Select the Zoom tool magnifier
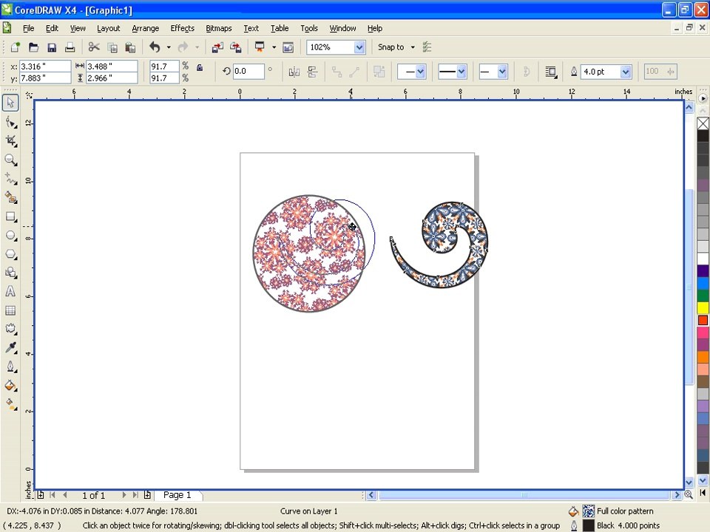The image size is (710, 532). click(10, 160)
